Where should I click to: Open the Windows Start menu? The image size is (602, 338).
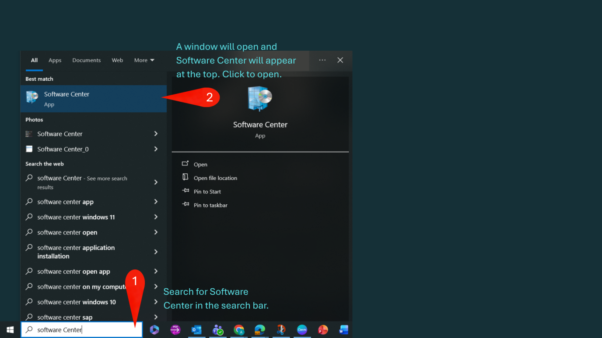pos(10,330)
